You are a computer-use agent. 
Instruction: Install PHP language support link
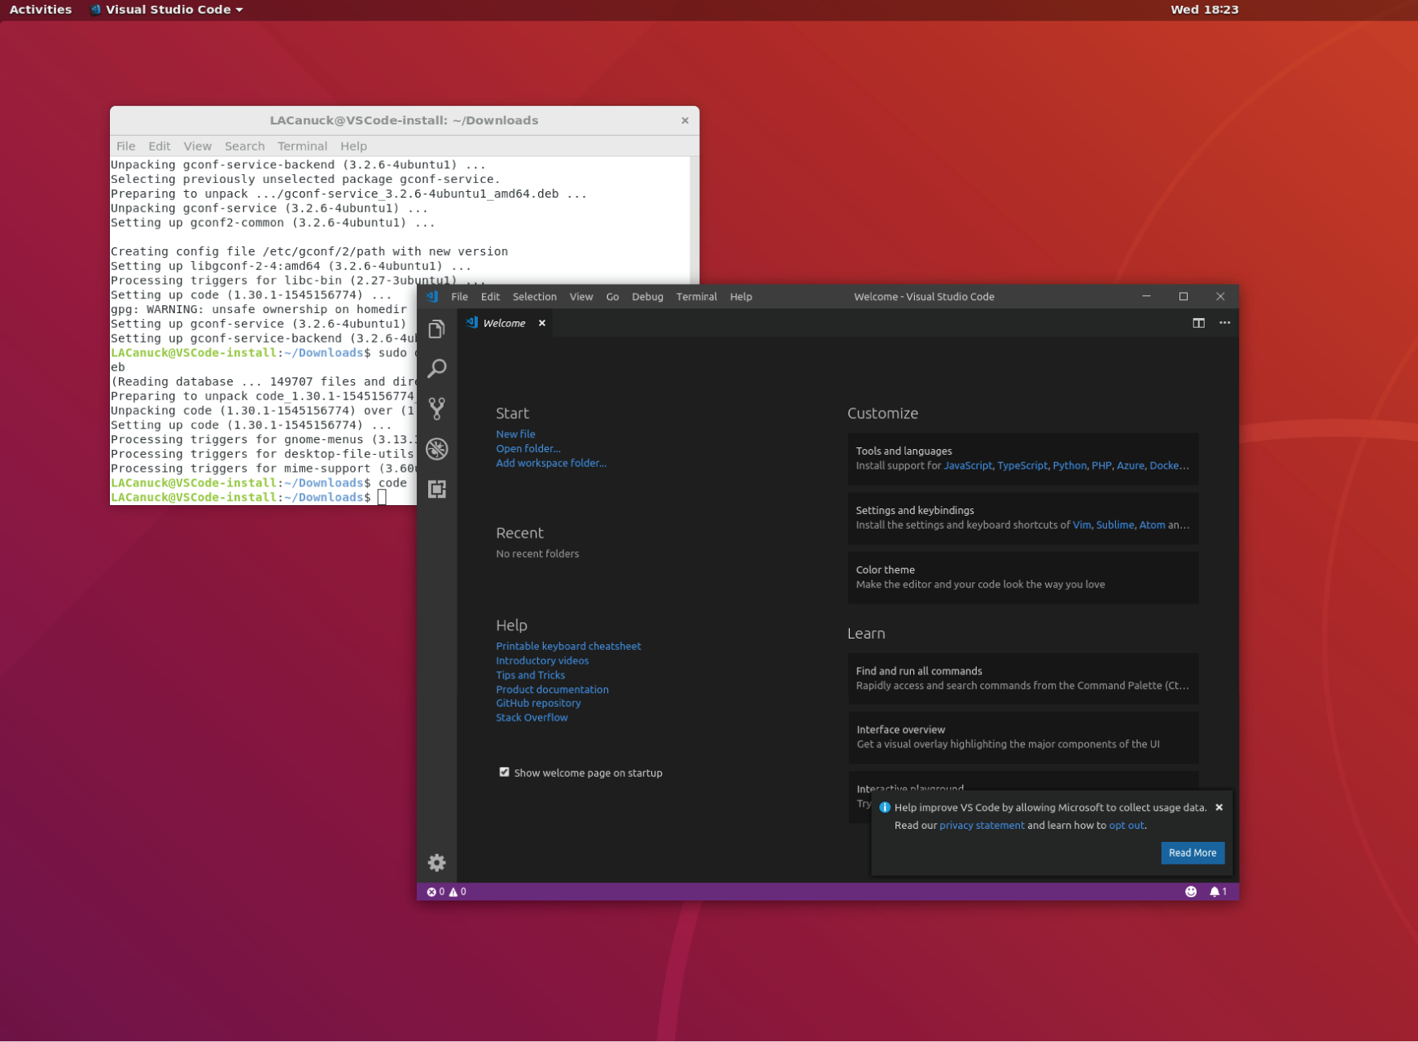(x=1101, y=465)
